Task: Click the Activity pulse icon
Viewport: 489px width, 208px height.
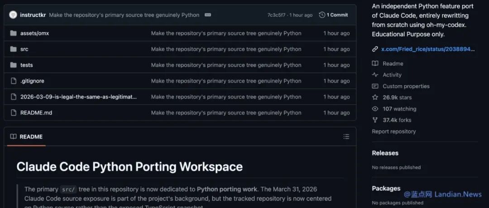Action: tap(375, 75)
